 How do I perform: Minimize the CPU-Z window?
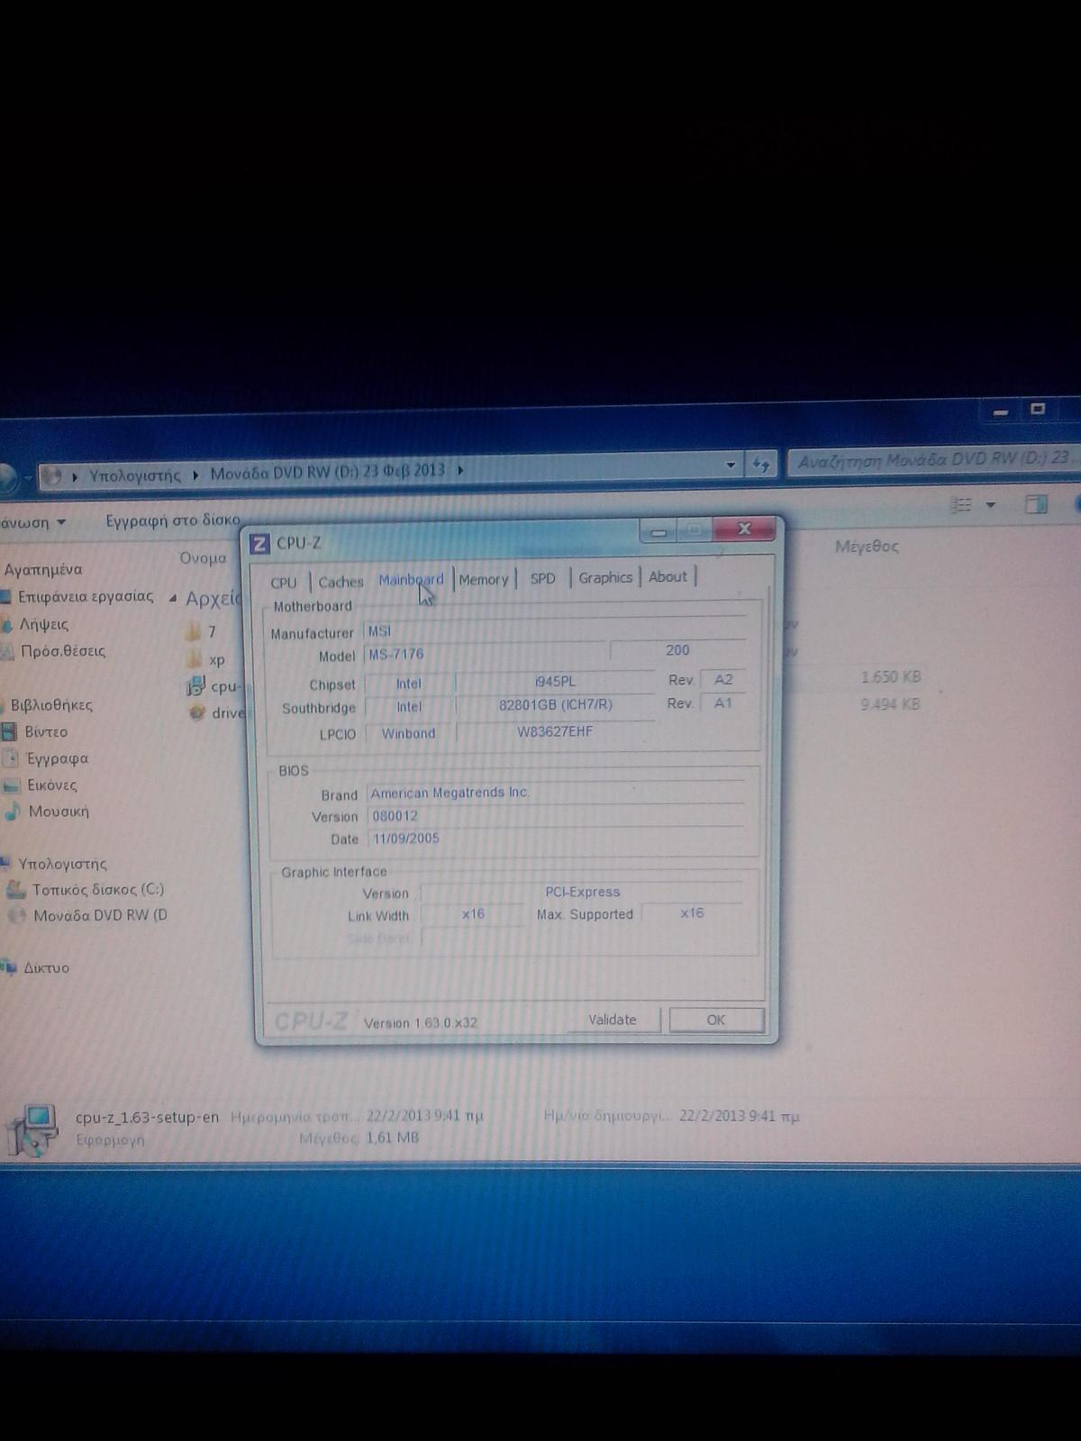coord(659,532)
